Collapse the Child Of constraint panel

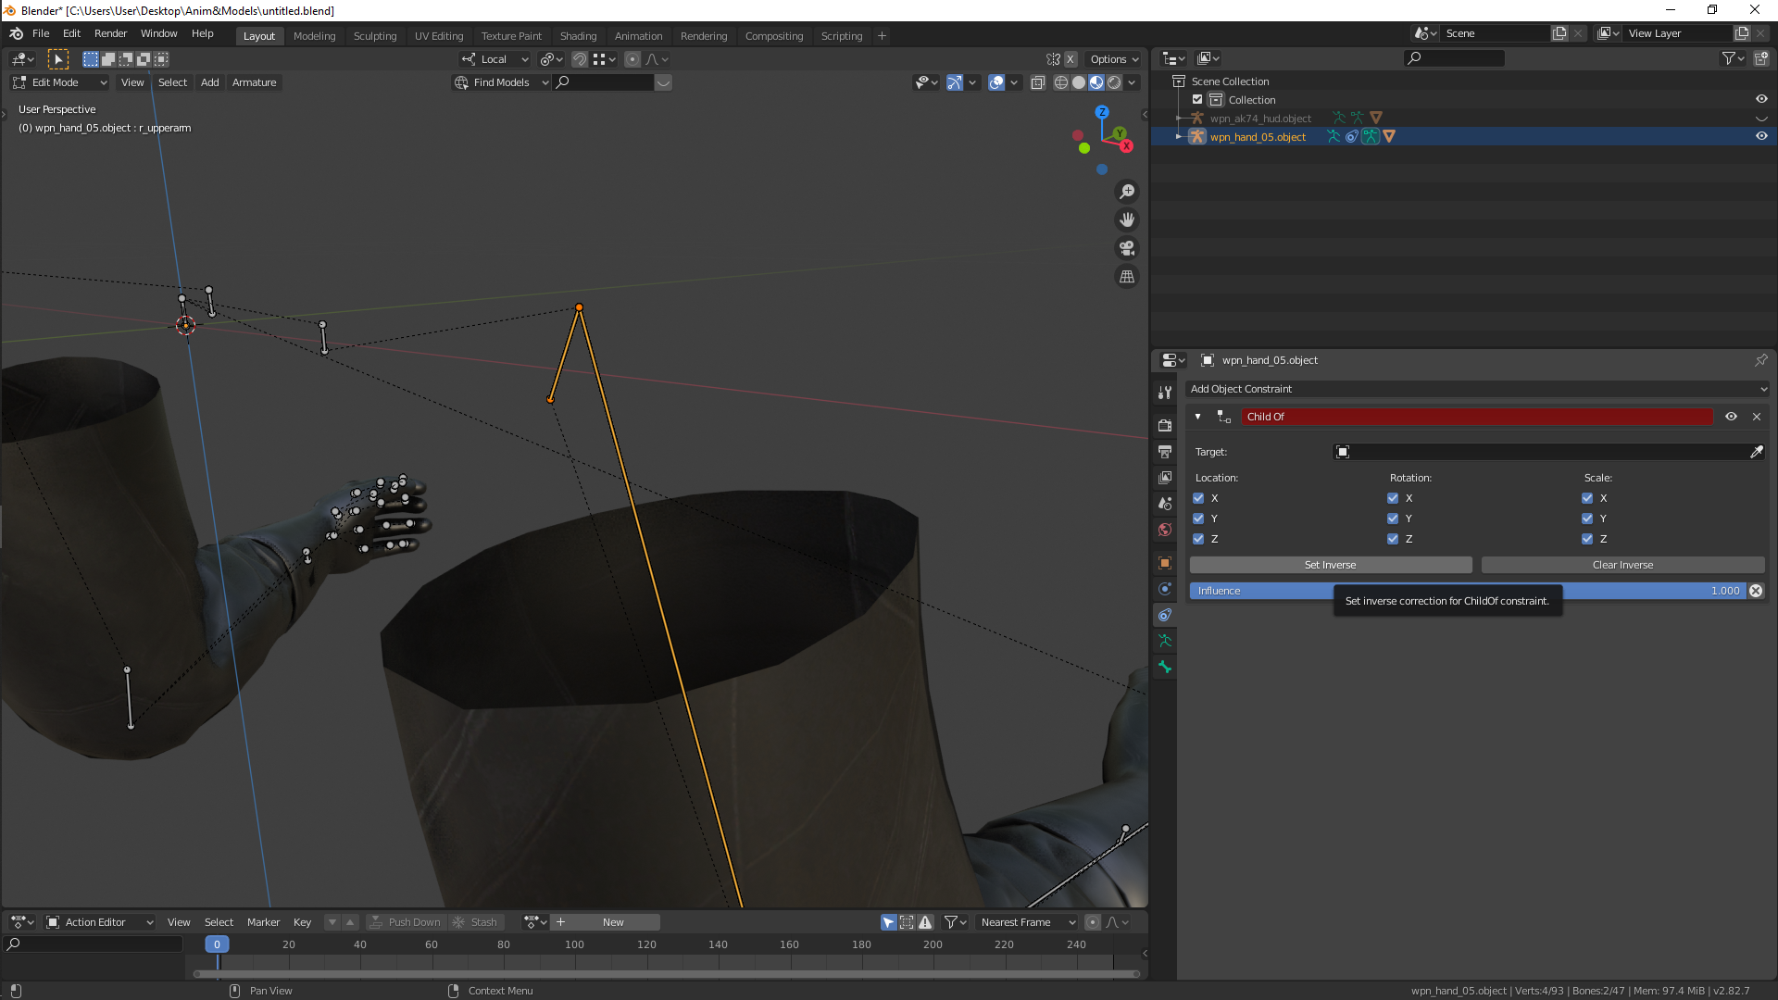coord(1197,417)
